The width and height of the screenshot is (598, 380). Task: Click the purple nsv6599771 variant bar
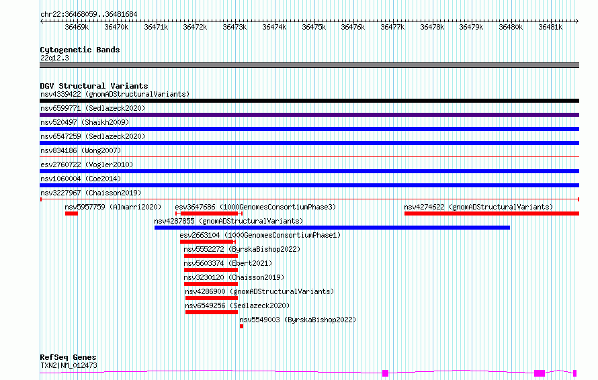pyautogui.click(x=309, y=115)
